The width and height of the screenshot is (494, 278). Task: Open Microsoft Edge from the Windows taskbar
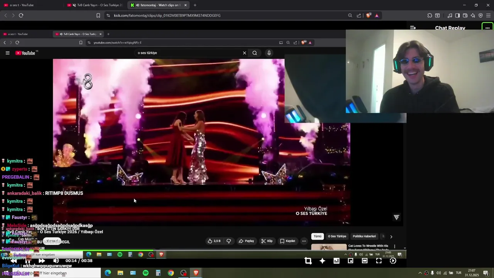[108, 273]
